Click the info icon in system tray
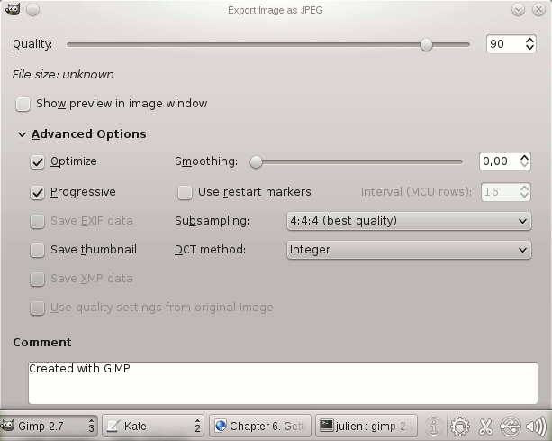 point(434,426)
